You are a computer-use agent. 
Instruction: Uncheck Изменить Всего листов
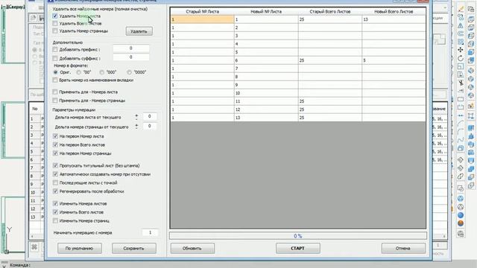pyautogui.click(x=55, y=212)
